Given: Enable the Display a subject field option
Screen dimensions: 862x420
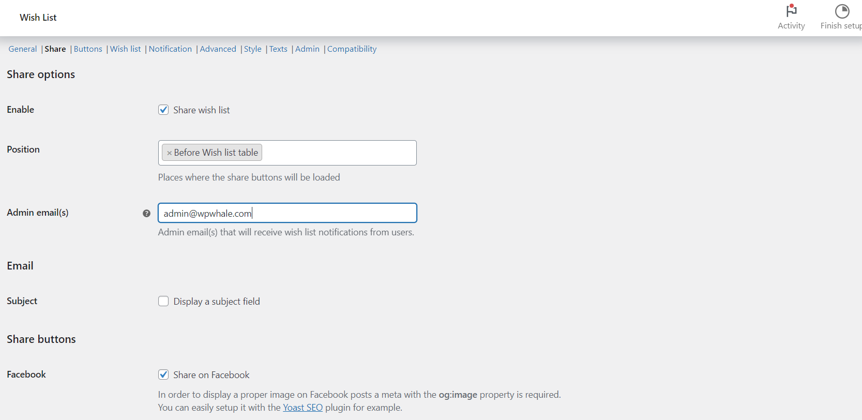Looking at the screenshot, I should (163, 301).
